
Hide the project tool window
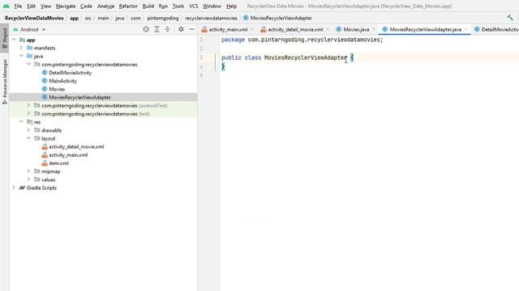191,29
